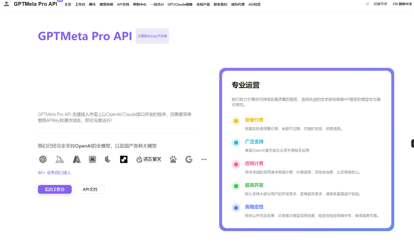Click the 专业运营 card title
Image resolution: width=414 pixels, height=248 pixels.
[246, 85]
